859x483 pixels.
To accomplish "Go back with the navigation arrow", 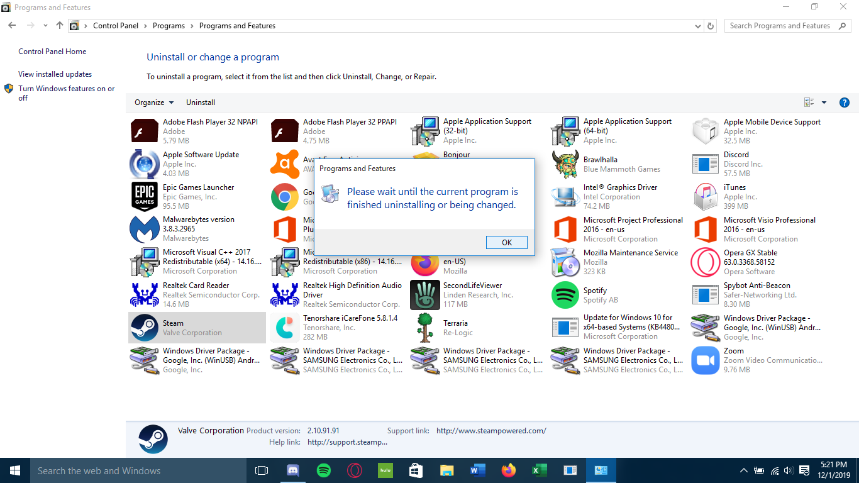I will click(12, 26).
